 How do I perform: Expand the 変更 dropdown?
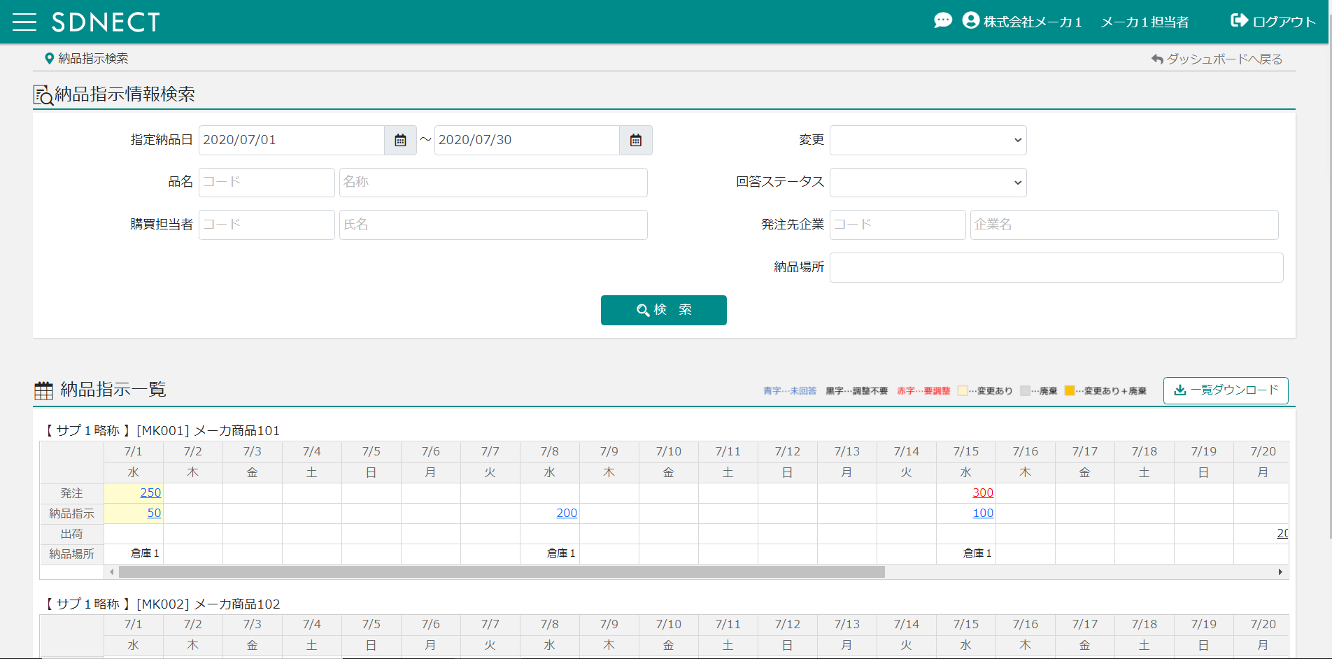[928, 140]
